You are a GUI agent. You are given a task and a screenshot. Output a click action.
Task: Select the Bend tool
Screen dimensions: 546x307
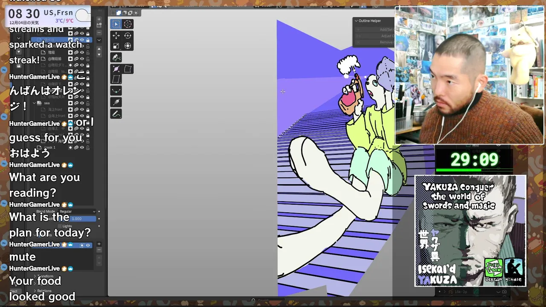pos(128,69)
